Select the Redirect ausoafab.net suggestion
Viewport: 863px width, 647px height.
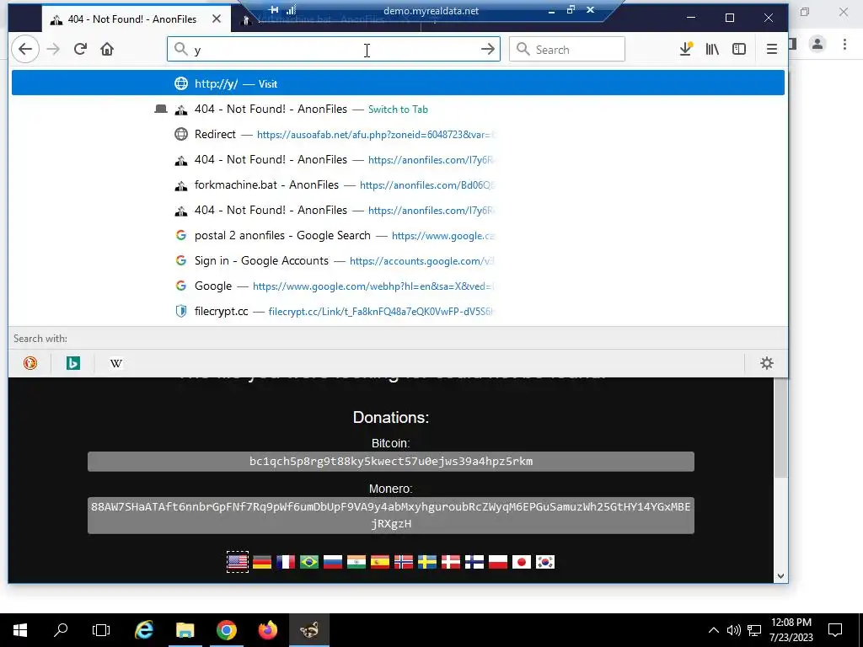coord(398,134)
